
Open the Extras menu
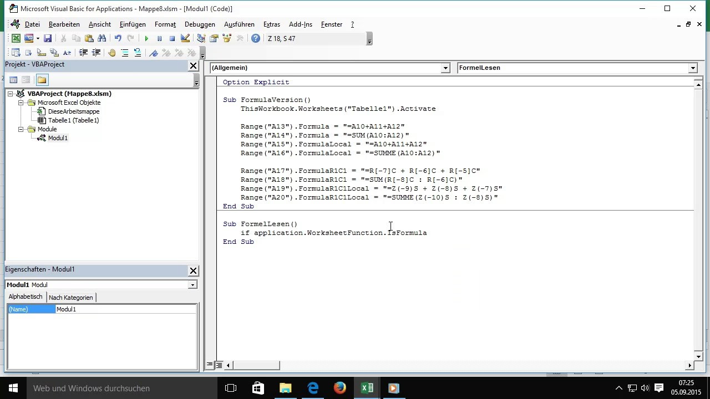point(272,24)
